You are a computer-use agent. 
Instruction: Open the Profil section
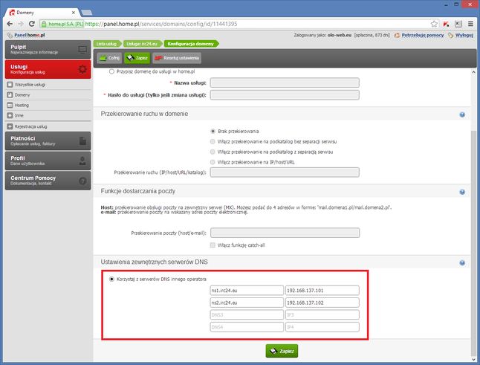pos(48,161)
